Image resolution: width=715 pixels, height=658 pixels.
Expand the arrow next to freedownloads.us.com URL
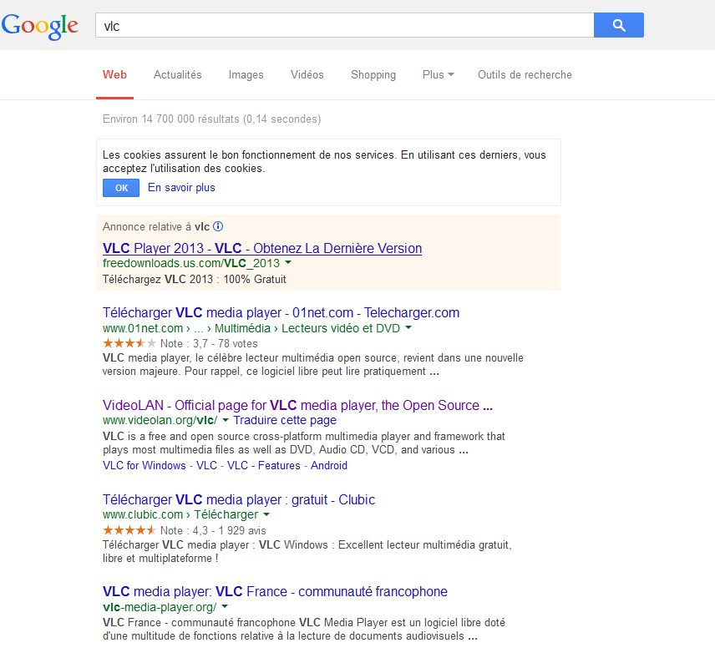(288, 263)
